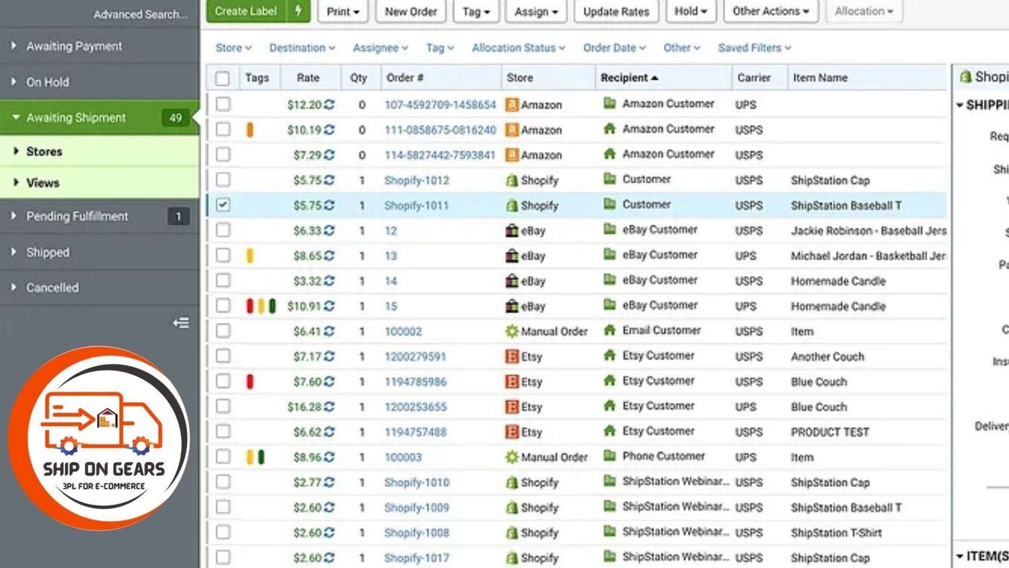The height and width of the screenshot is (568, 1009).
Task: Click eBay store icon for order 15
Action: click(x=512, y=306)
